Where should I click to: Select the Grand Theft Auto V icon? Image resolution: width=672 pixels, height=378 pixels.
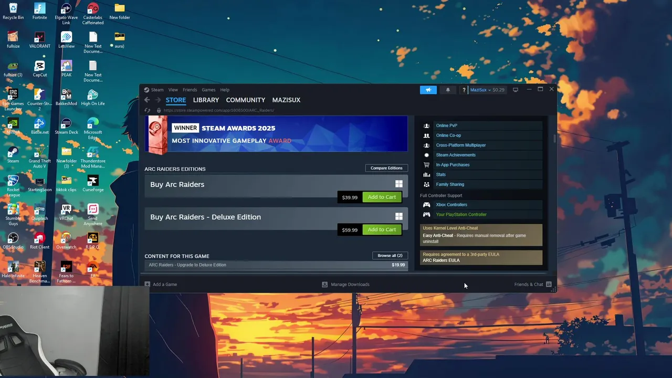pyautogui.click(x=39, y=157)
